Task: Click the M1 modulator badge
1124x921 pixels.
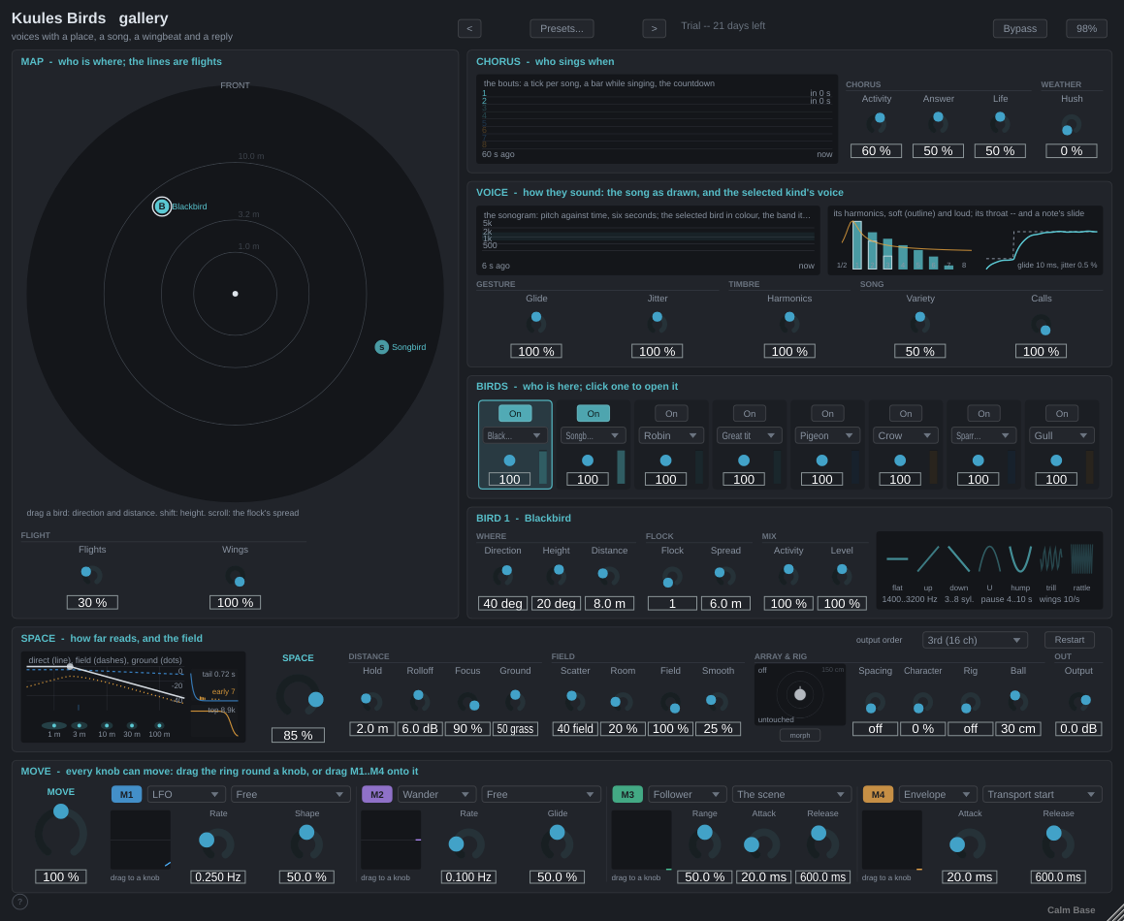Action: pyautogui.click(x=126, y=794)
